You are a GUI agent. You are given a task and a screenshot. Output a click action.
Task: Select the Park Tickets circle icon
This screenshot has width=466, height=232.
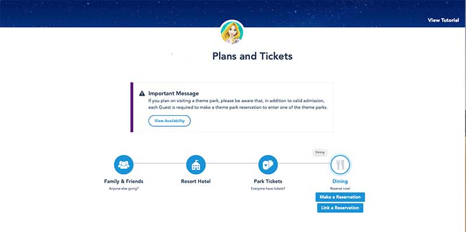[268, 165]
